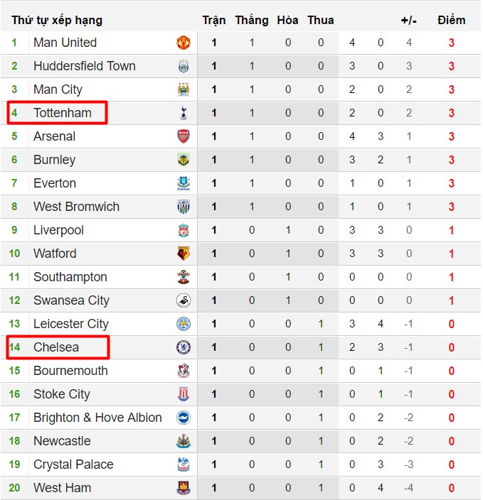
Task: Open the Leicester City team link
Action: pos(71,324)
